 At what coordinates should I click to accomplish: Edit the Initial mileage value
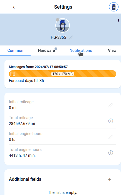pyautogui.click(x=111, y=105)
